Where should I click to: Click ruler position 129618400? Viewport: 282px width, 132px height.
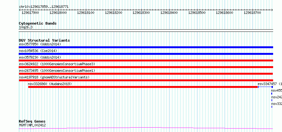point(169,13)
